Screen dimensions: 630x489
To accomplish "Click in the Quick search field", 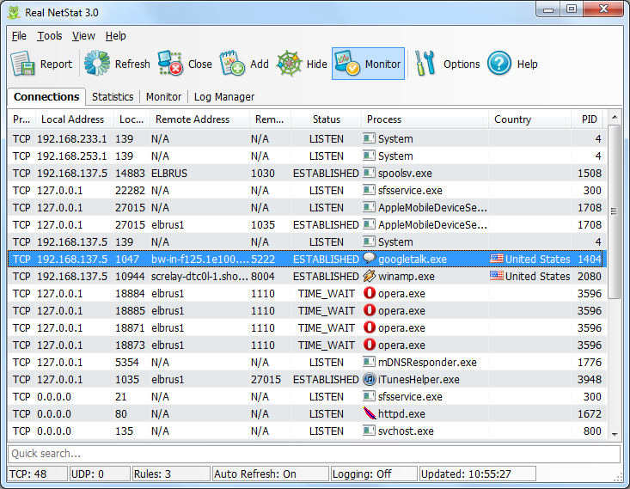I will 313,454.
